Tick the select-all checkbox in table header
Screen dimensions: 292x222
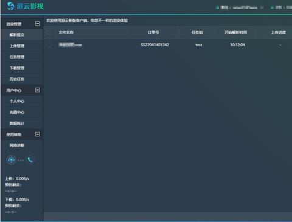pyautogui.click(x=49, y=32)
